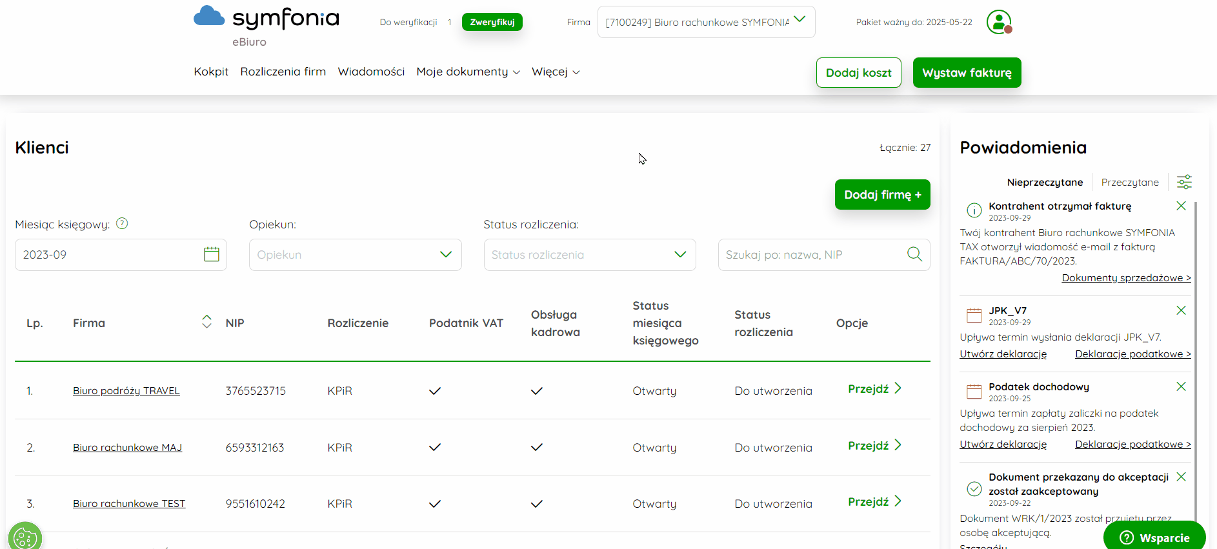Click the Łącznie: 27 total count
Viewport: 1217px width, 549px height.
click(x=905, y=148)
